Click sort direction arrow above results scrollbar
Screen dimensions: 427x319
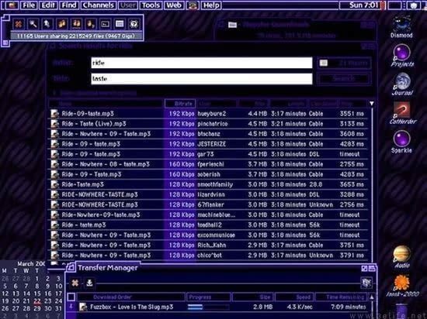click(x=371, y=104)
